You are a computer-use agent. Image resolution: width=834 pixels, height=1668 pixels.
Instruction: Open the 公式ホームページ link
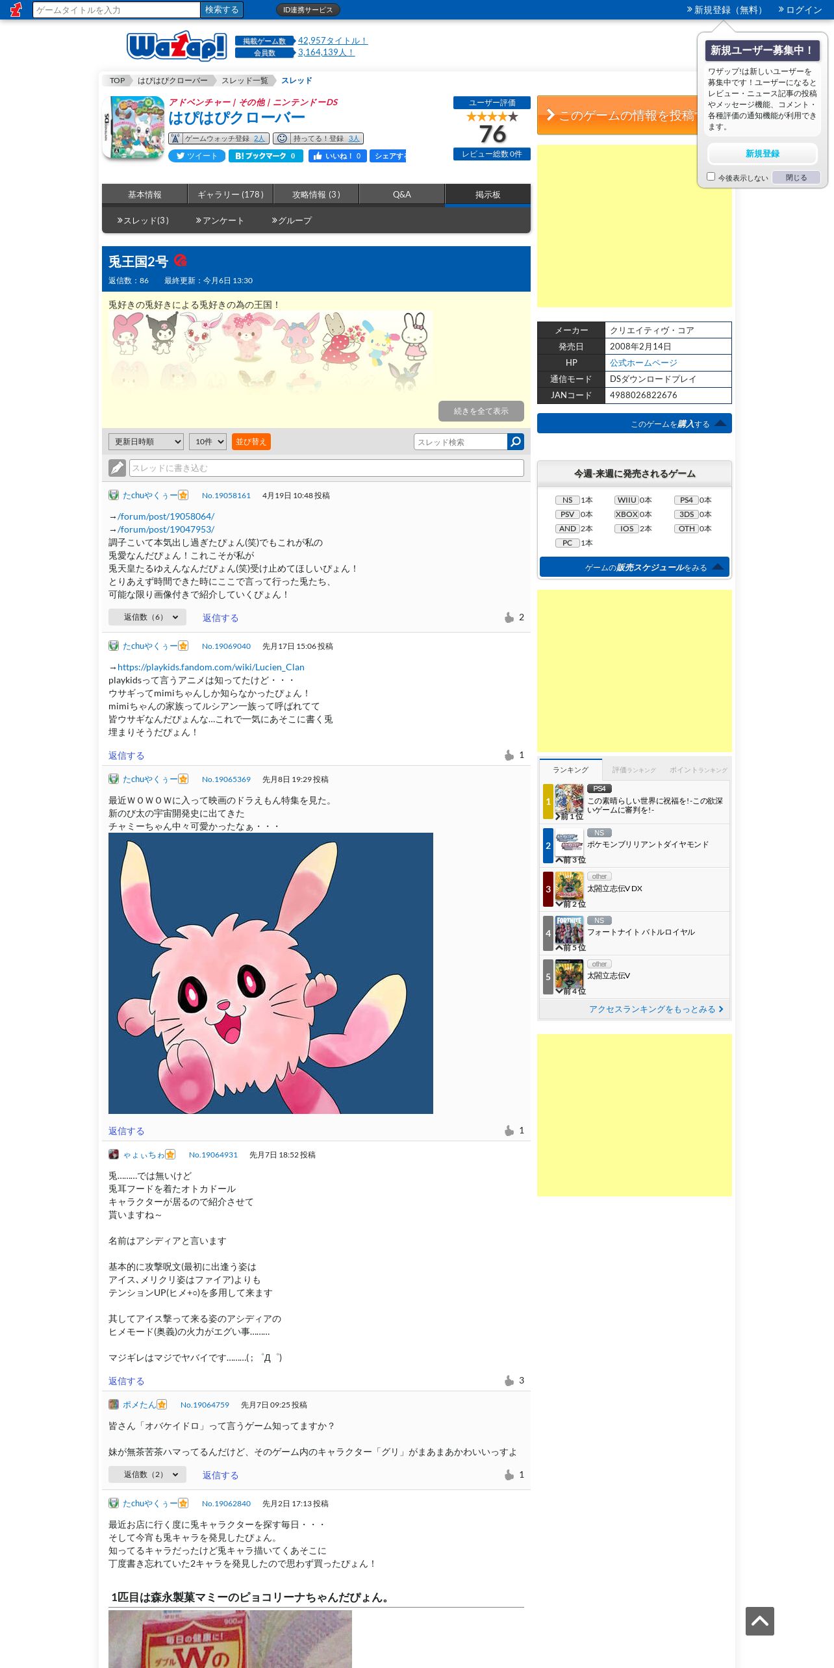click(643, 362)
